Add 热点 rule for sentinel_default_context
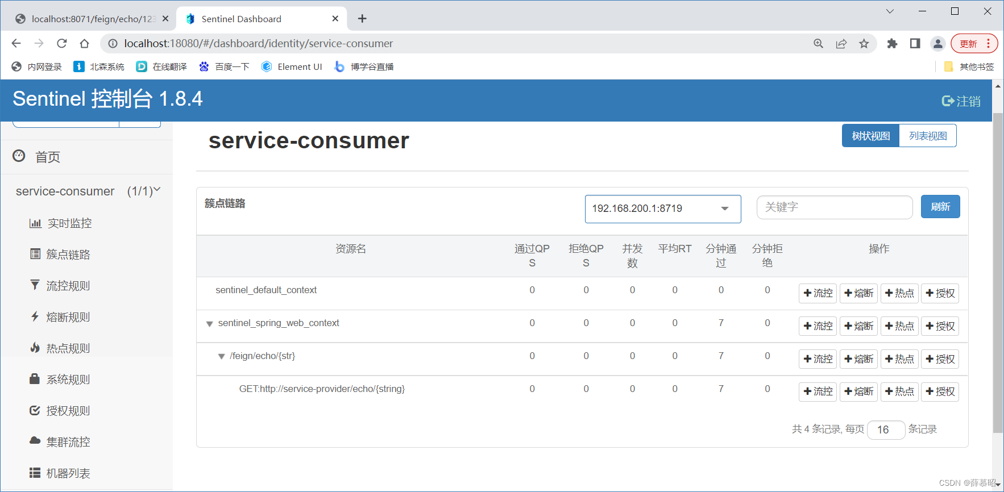The width and height of the screenshot is (1004, 492). tap(899, 293)
